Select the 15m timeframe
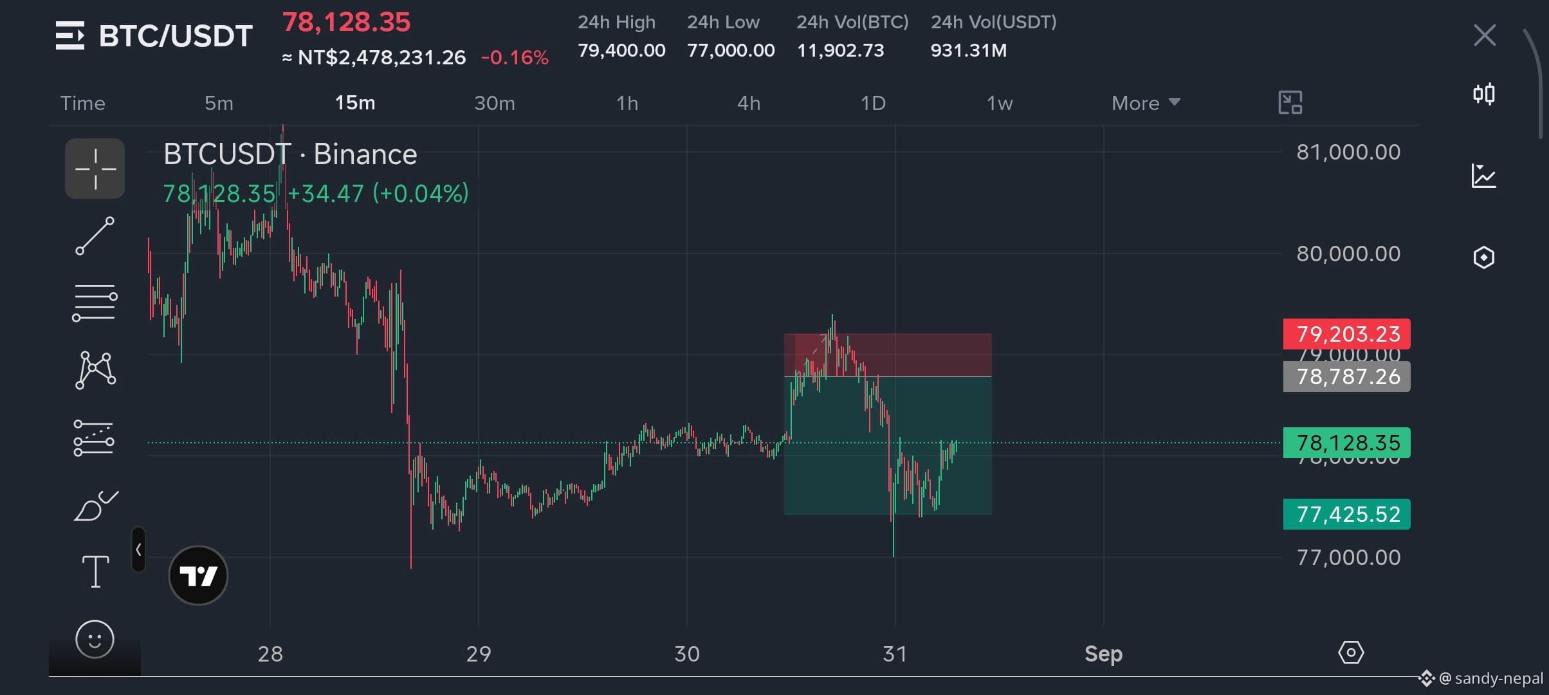 coord(355,103)
